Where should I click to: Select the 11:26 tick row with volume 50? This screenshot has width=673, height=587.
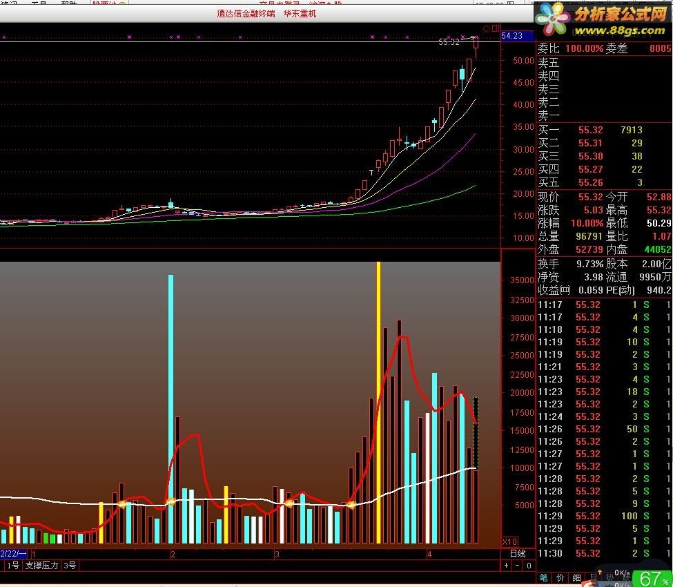click(604, 429)
